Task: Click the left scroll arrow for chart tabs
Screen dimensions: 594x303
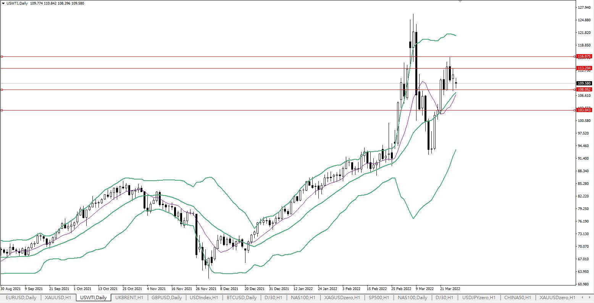Action: click(x=582, y=297)
